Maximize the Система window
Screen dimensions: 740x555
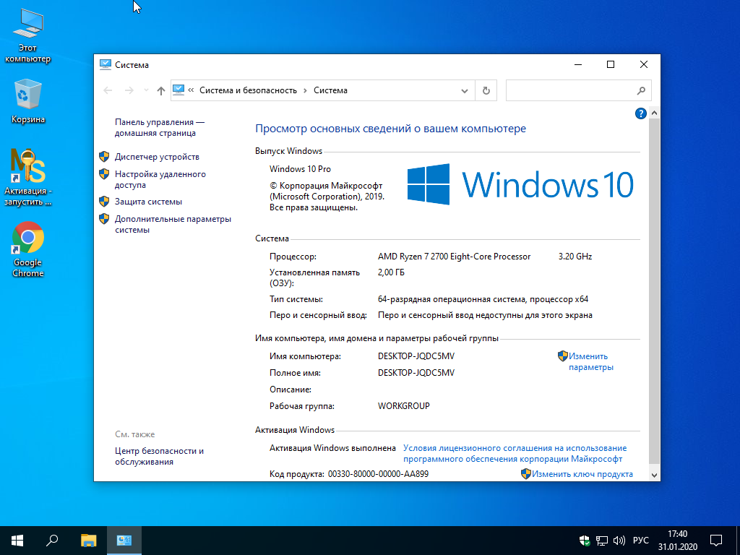(x=611, y=64)
